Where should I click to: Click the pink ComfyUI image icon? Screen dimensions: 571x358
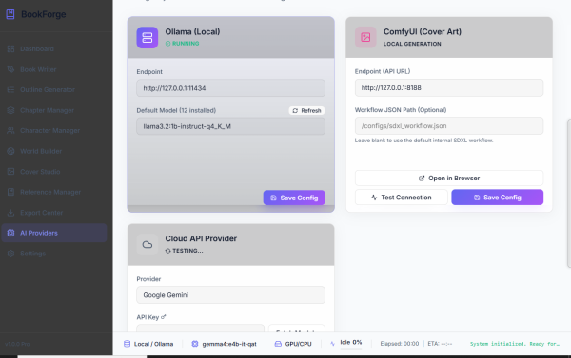(365, 37)
